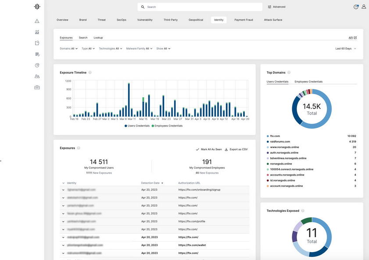Image resolution: width=369 pixels, height=260 pixels.
Task: Switch to the Overview tab
Action: point(62,20)
